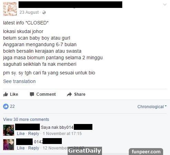The image size is (170, 155).
Task: Click the thumbs-up Like icon under post
Action: coord(5,94)
